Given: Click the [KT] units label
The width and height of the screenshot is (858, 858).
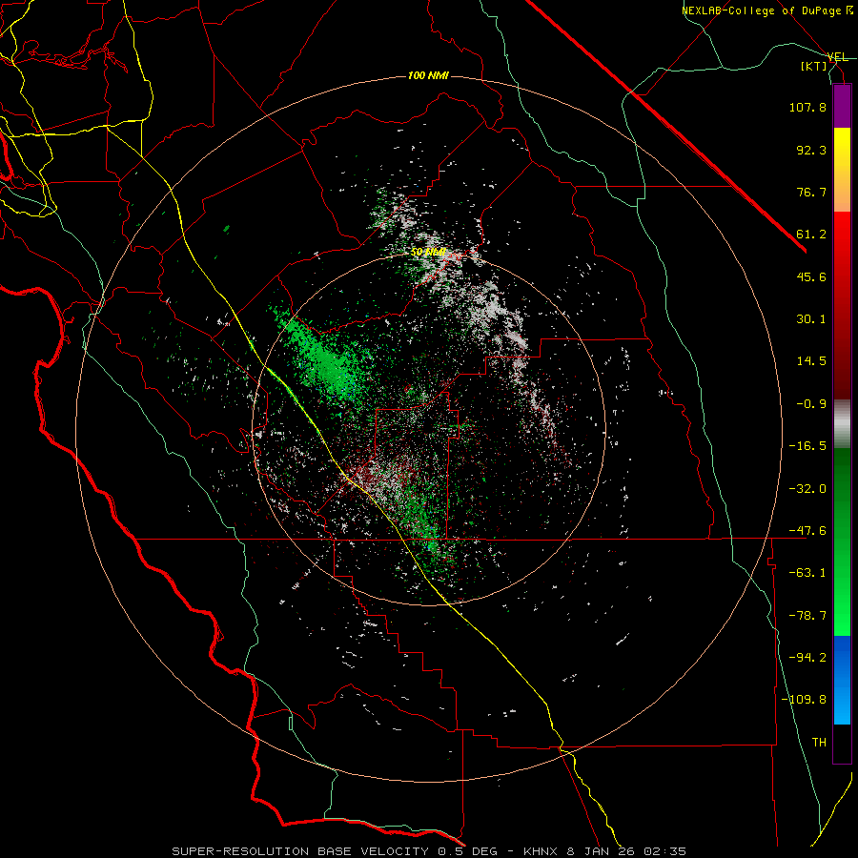Looking at the screenshot, I should click(814, 66).
